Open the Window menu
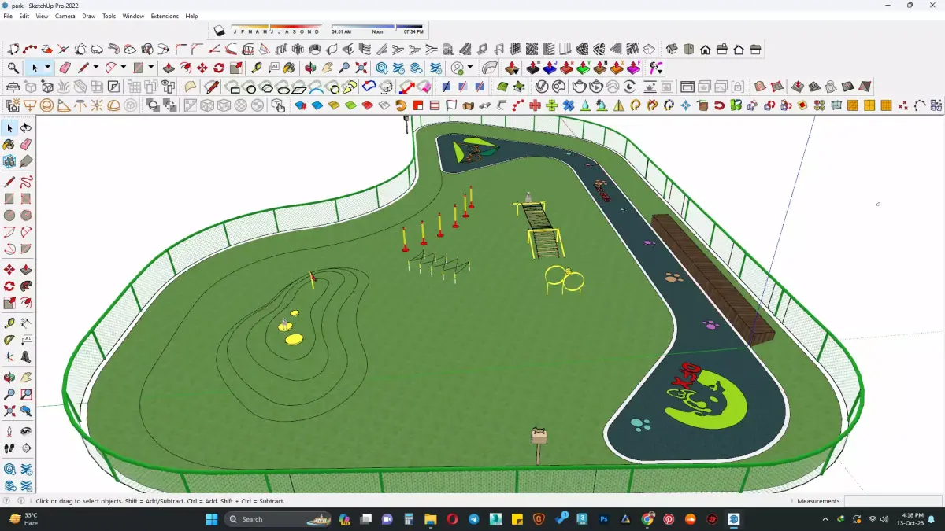 click(x=133, y=16)
